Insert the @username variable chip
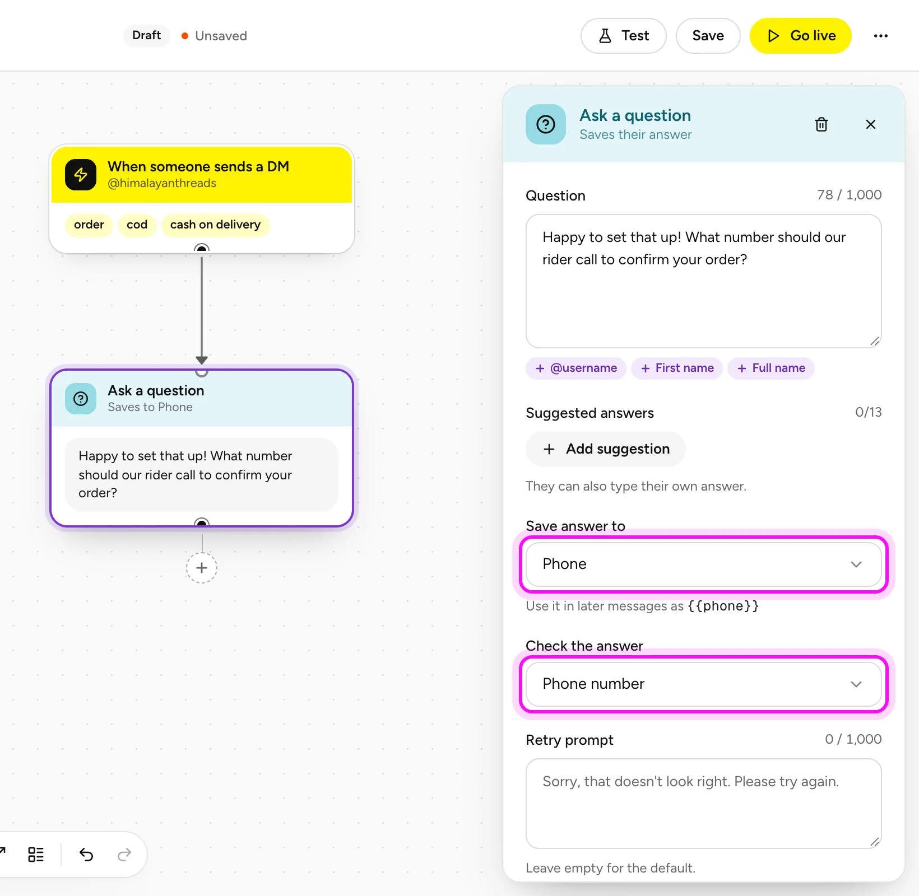This screenshot has width=919, height=896. 576,368
